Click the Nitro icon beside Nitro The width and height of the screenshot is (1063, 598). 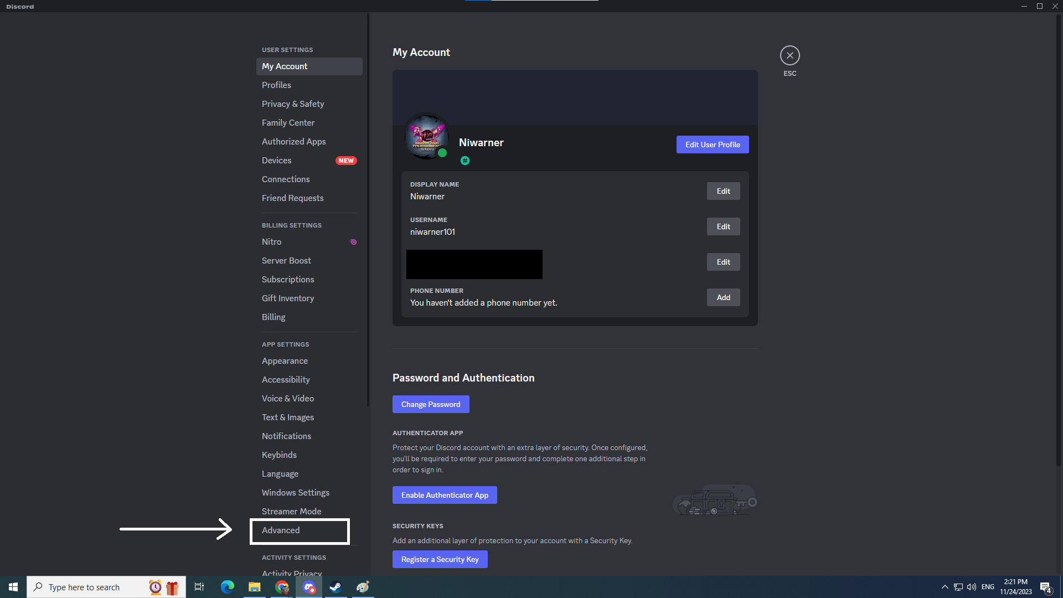click(353, 242)
